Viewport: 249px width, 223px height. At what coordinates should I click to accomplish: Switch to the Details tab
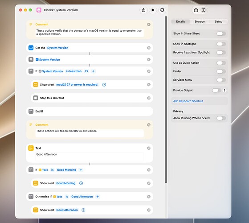180,21
